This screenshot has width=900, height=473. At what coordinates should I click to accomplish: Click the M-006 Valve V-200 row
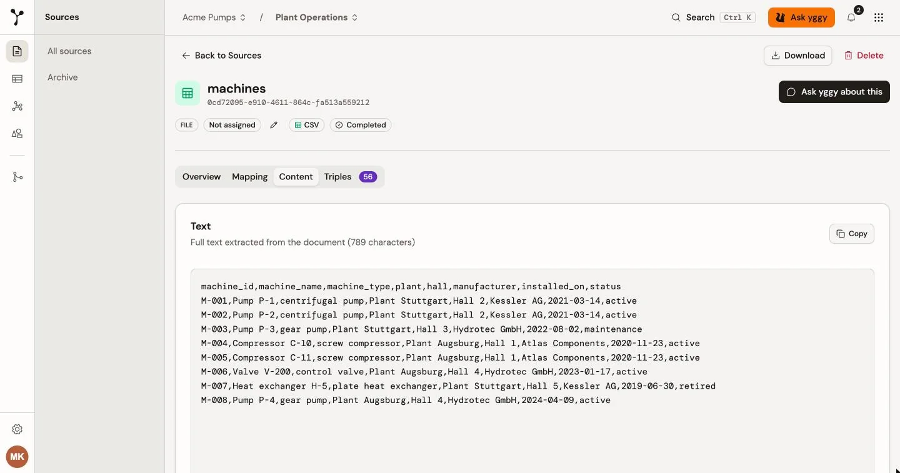click(424, 372)
